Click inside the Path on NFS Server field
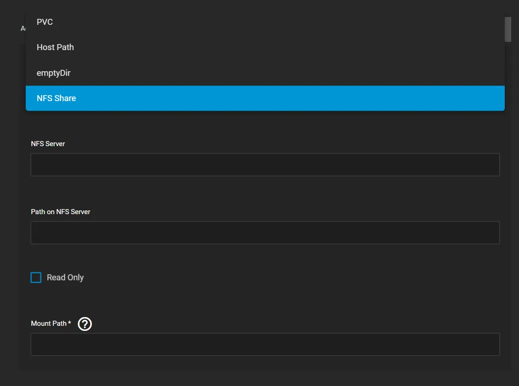This screenshot has height=386, width=519. click(265, 233)
